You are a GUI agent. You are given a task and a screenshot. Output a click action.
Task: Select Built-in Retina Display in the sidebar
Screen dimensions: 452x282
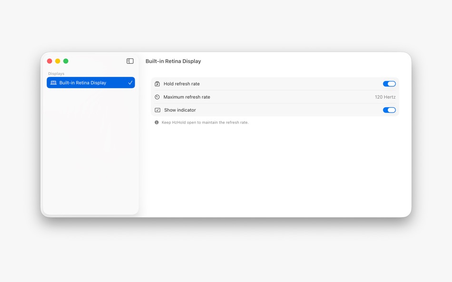tap(91, 83)
